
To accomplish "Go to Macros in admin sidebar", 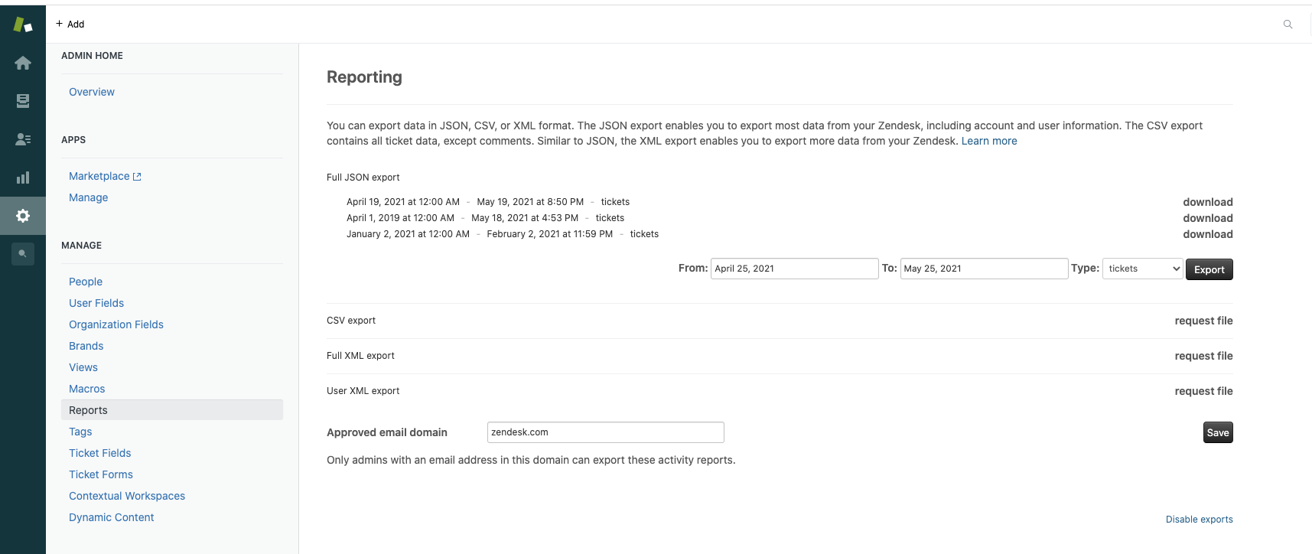I will click(86, 389).
